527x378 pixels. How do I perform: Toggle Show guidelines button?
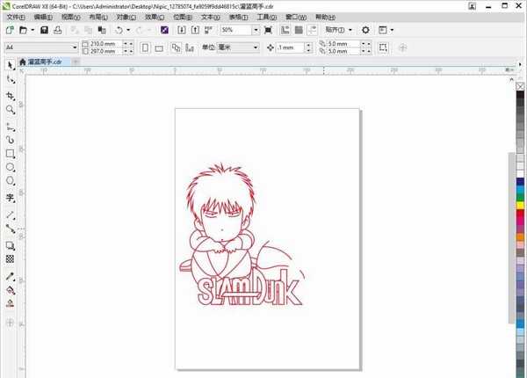(x=312, y=30)
